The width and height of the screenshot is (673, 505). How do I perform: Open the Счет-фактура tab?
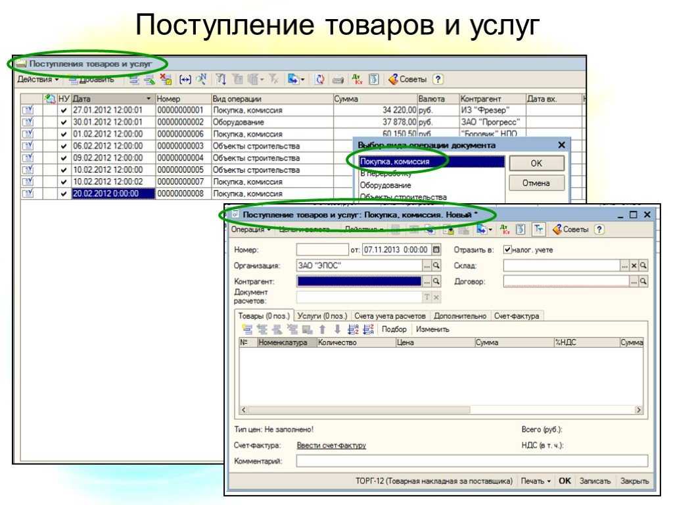(x=517, y=316)
